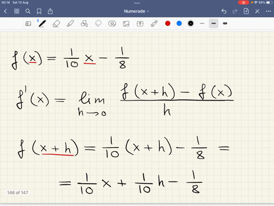Tap the screen recording indicator
Viewport: 274px width, 206px height.
click(243, 2)
